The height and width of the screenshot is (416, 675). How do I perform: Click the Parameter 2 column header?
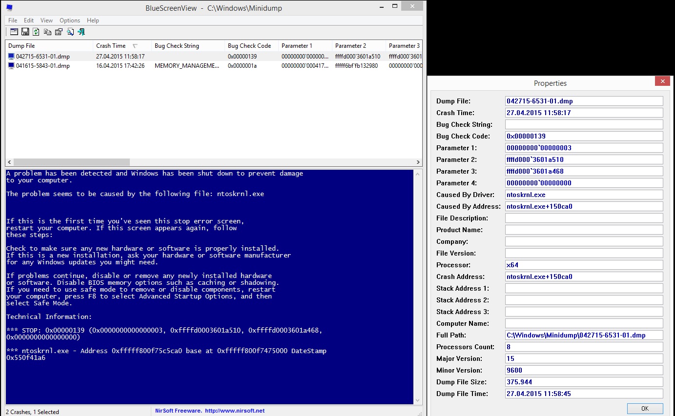[359, 46]
